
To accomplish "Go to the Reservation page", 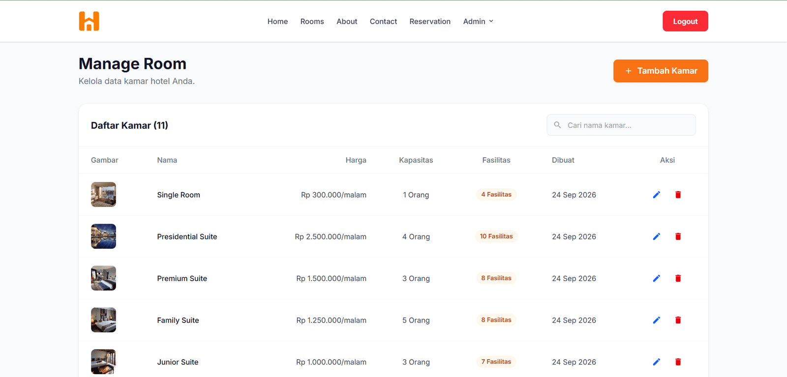I will [x=430, y=21].
